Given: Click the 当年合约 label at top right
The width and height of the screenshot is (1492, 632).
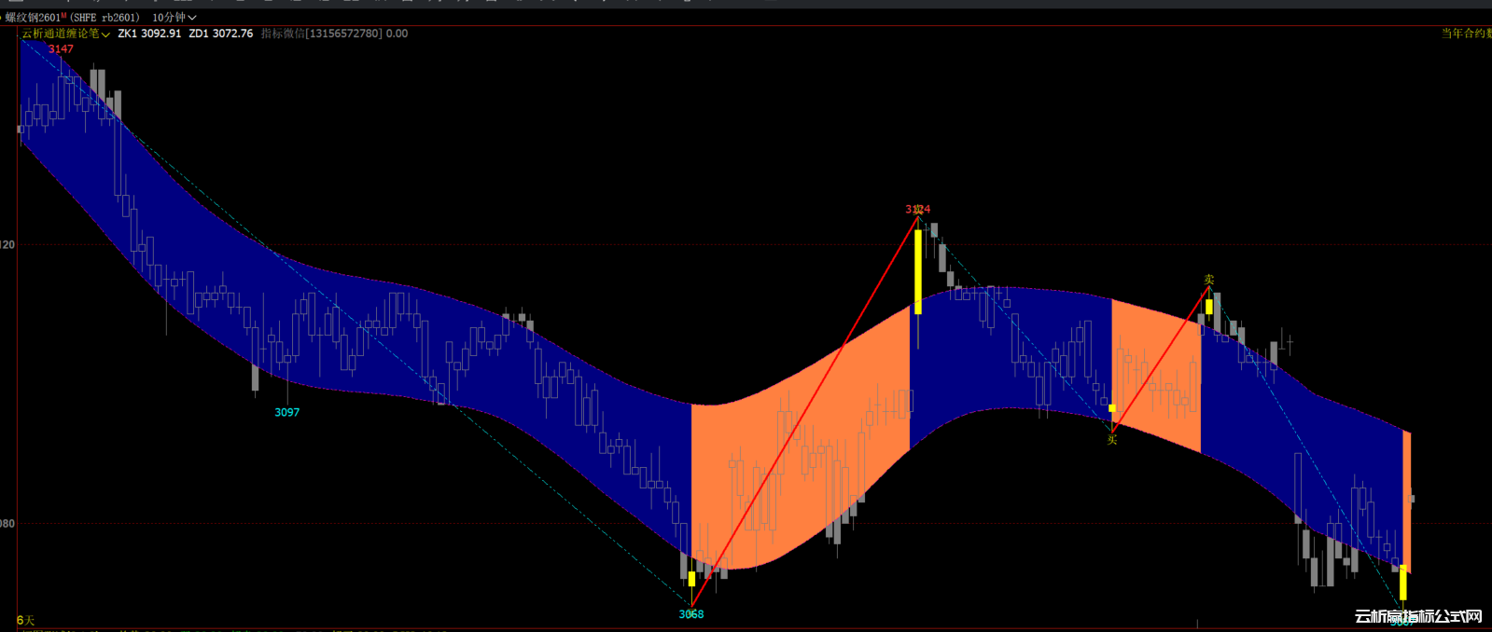Looking at the screenshot, I should [1465, 34].
